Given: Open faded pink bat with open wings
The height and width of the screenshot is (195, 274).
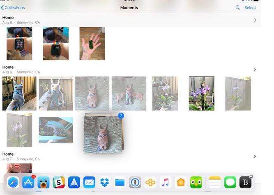Looking at the screenshot, I should coord(129,94).
